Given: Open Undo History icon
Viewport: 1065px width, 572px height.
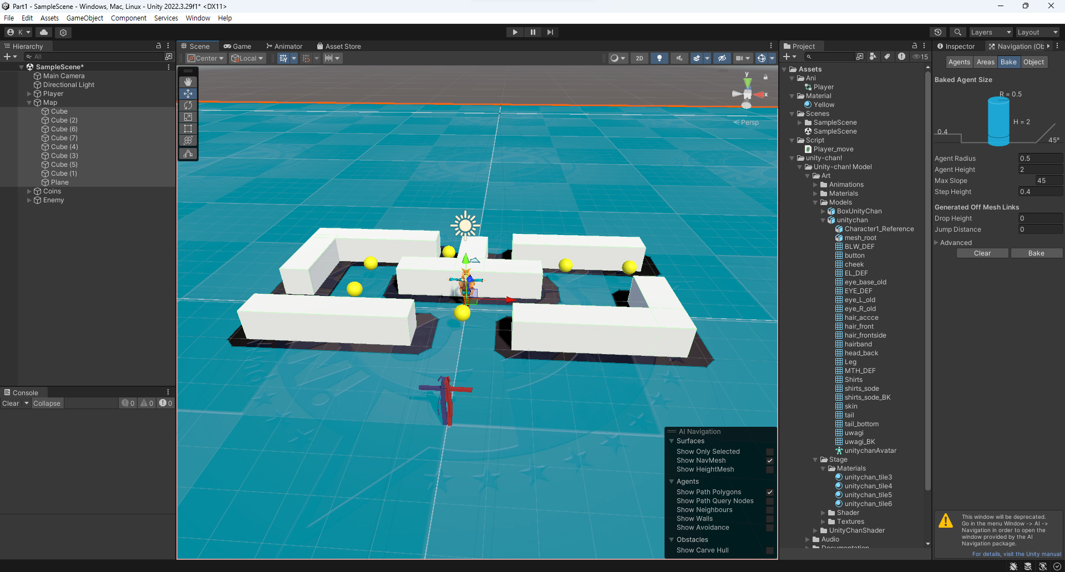Looking at the screenshot, I should click(938, 32).
